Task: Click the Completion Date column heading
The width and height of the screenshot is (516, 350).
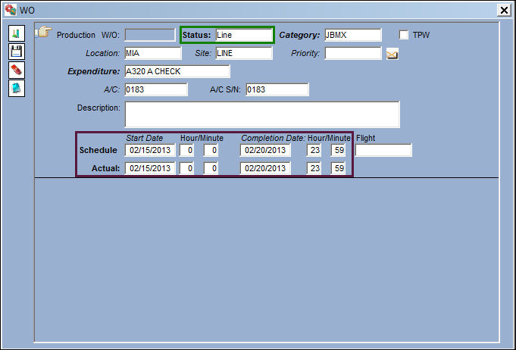Action: coord(274,138)
